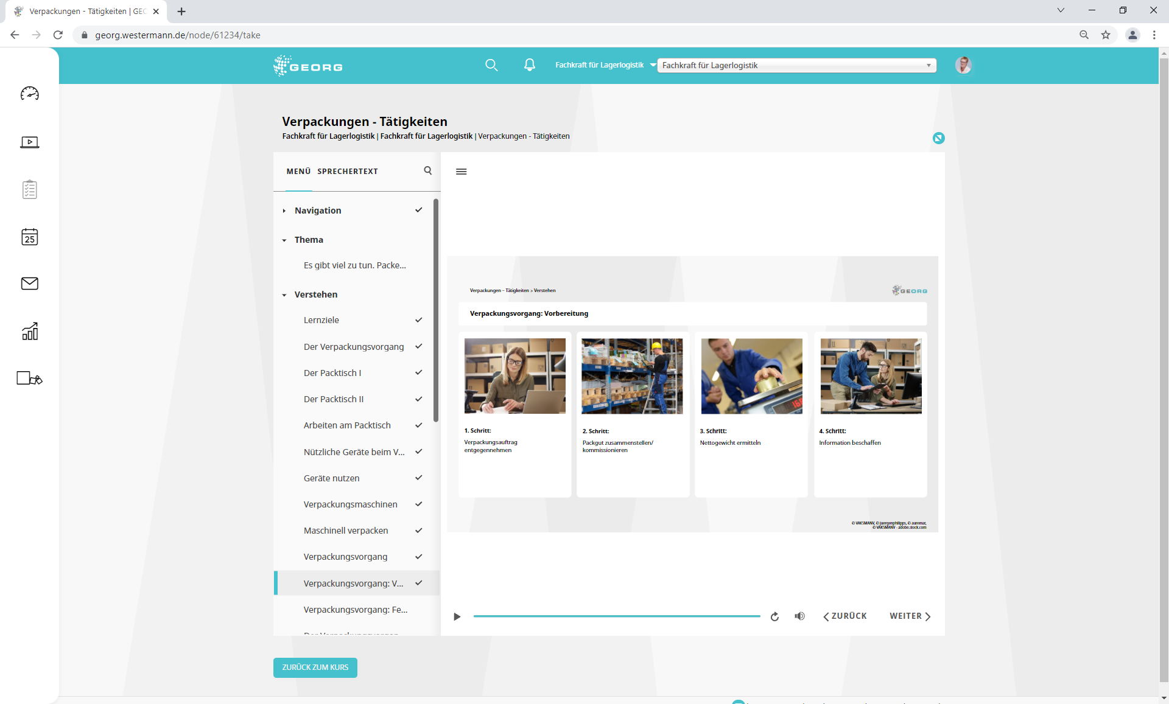The image size is (1169, 704).
Task: Go back in the browser
Action: click(x=15, y=35)
